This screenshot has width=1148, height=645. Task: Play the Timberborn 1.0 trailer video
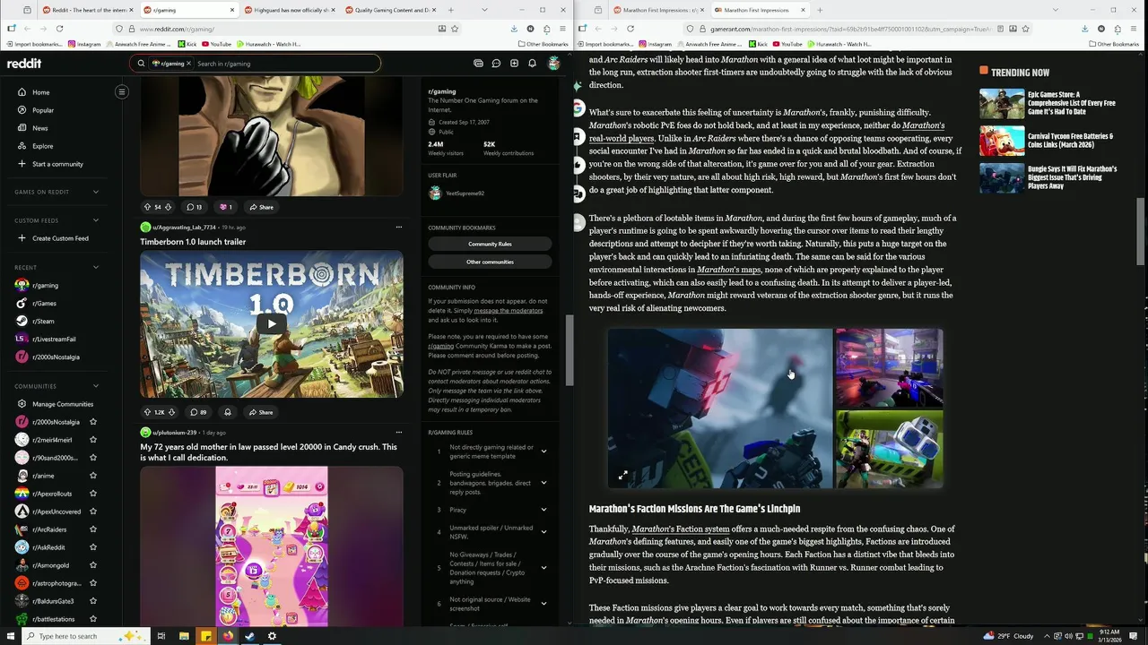(x=272, y=324)
